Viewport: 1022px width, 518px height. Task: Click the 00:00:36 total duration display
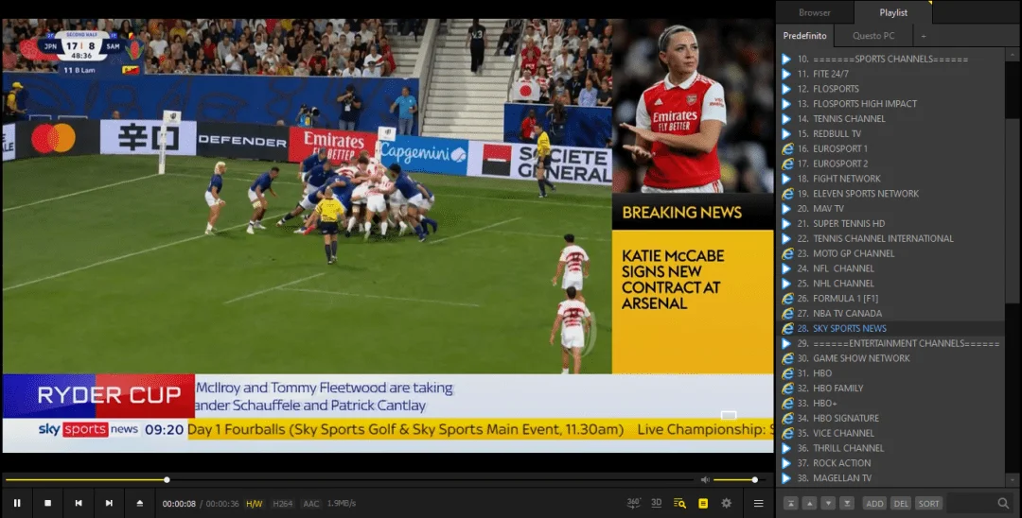[222, 504]
